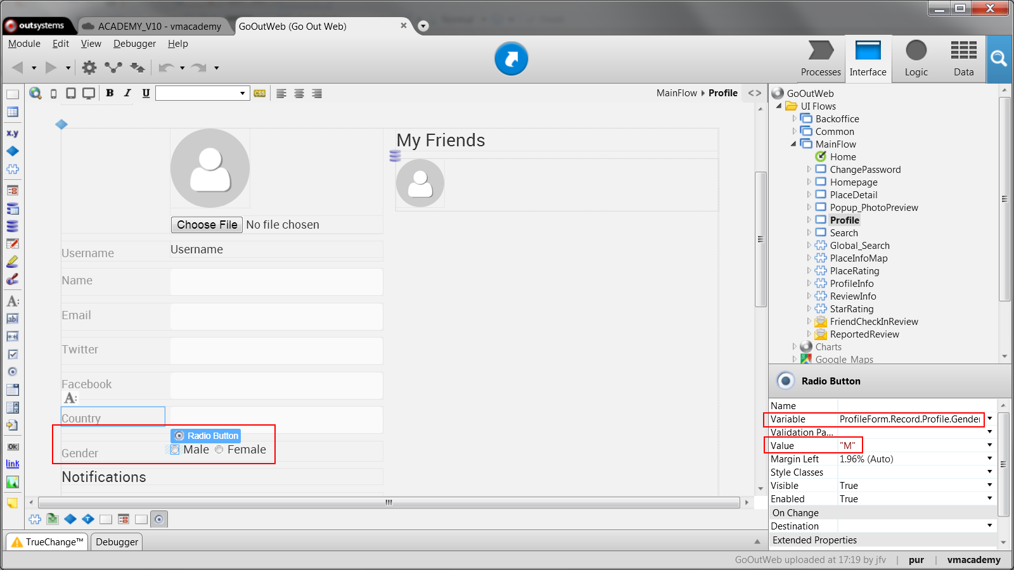Click the Choose File button

[206, 224]
